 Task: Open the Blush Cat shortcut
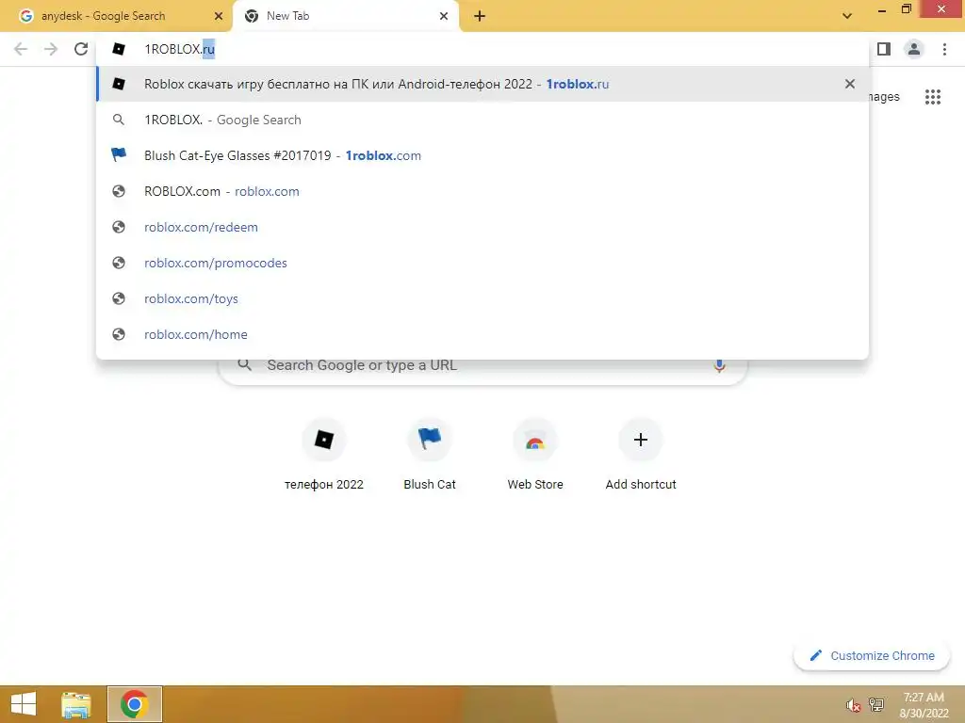coord(430,455)
